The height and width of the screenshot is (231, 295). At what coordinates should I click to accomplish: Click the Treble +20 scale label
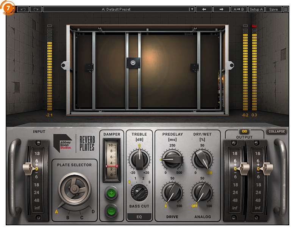click(146, 173)
